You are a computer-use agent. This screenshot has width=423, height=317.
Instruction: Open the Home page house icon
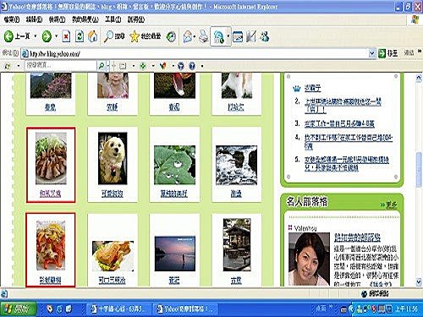click(x=93, y=36)
